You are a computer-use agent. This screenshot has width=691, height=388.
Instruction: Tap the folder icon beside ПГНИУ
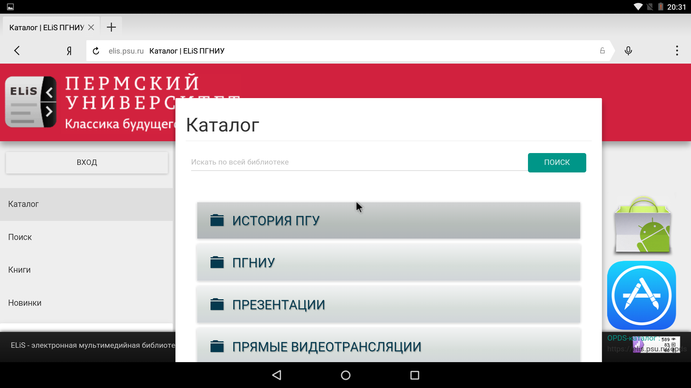217,262
